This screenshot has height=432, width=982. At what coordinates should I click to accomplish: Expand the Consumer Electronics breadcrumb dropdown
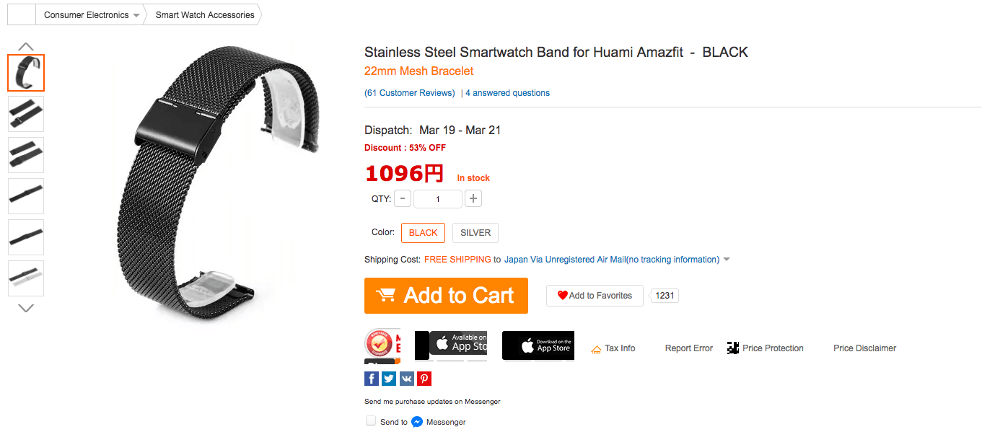tap(136, 15)
